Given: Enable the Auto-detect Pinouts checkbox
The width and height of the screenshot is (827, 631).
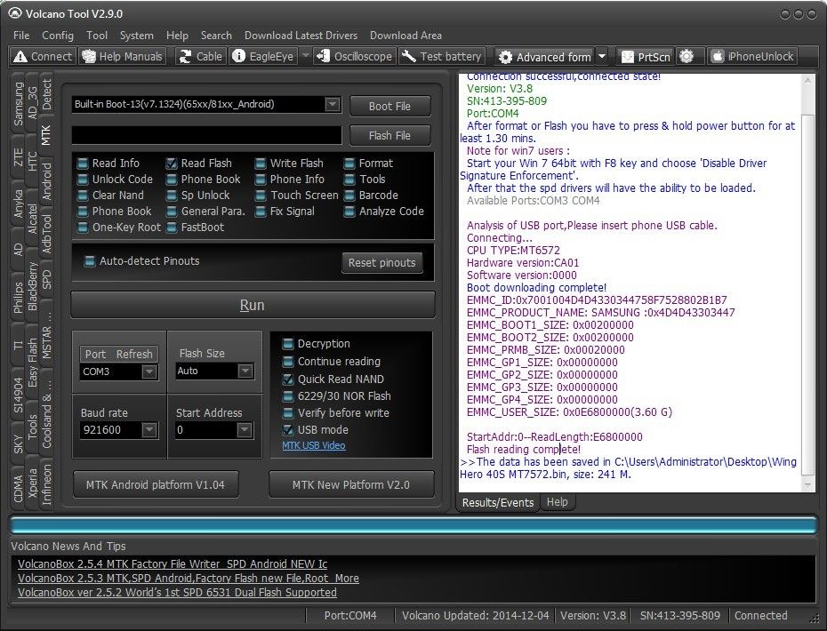Looking at the screenshot, I should click(x=89, y=261).
